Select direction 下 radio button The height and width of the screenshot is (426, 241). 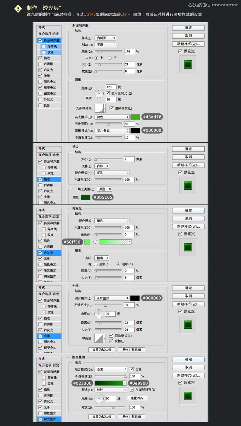pos(110,58)
